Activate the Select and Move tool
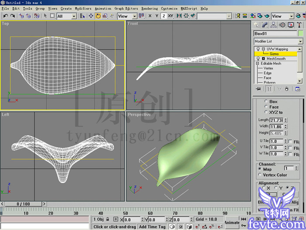 91,16
